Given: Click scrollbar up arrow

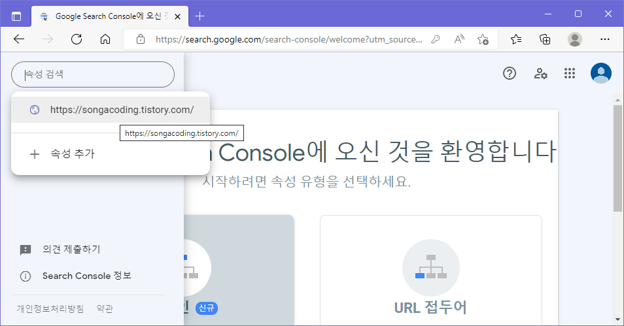Looking at the screenshot, I should tap(617, 100).
